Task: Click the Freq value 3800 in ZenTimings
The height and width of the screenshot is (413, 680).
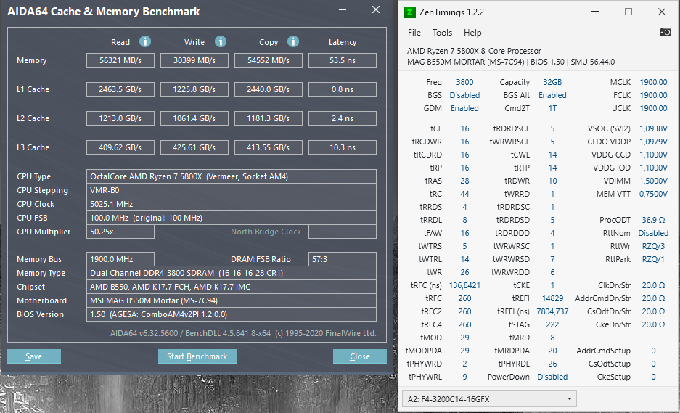Action: coord(464,82)
